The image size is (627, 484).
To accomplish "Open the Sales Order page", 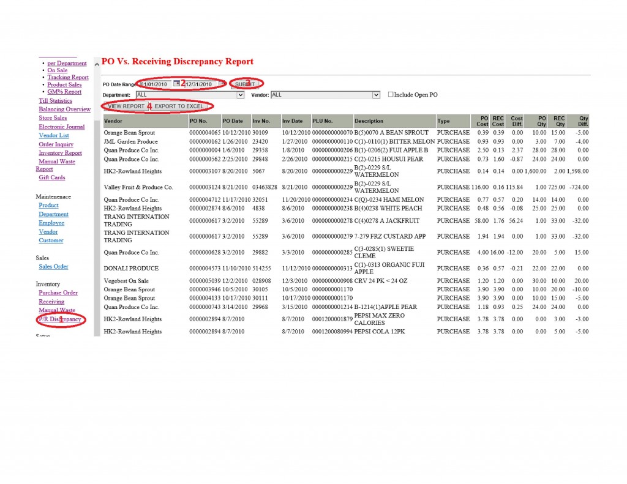I will 53,266.
